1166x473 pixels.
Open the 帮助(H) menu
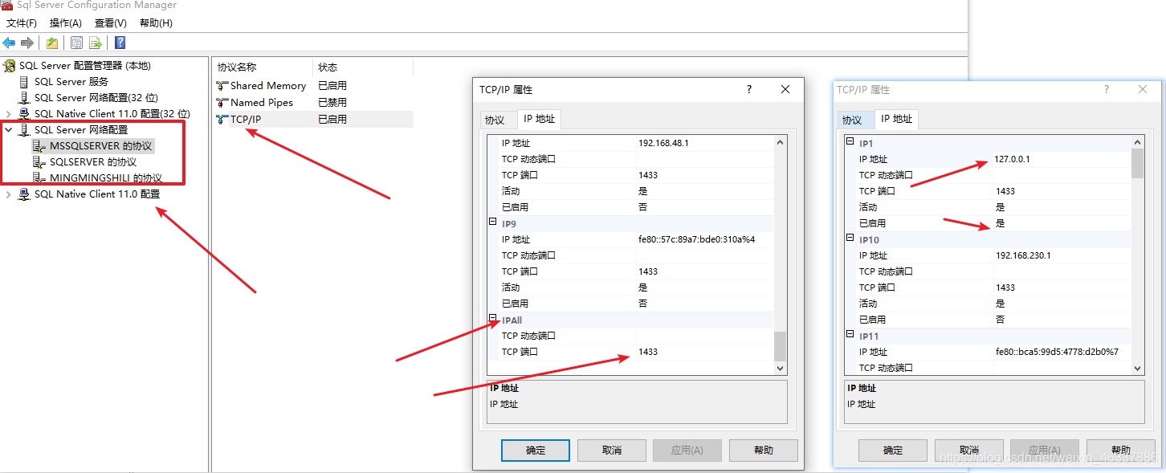[156, 23]
